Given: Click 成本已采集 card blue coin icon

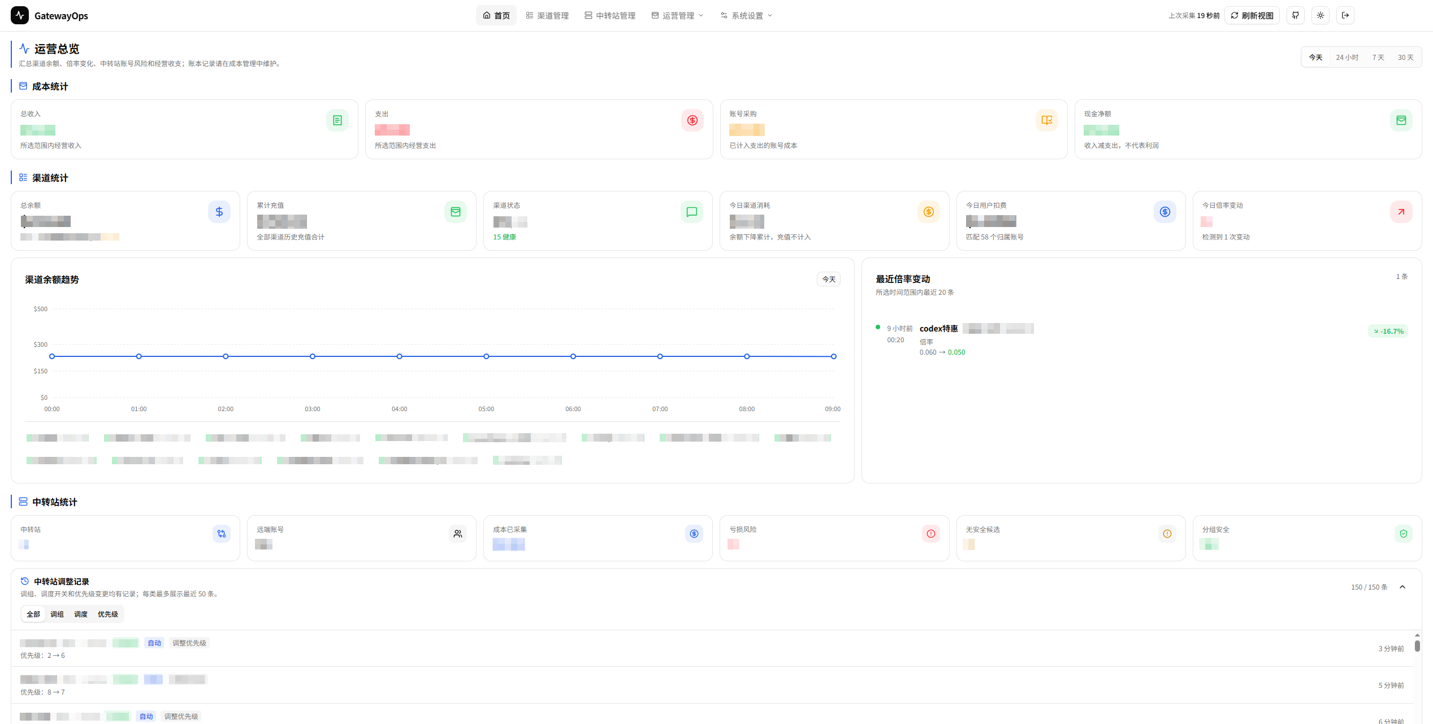Looking at the screenshot, I should [x=694, y=534].
